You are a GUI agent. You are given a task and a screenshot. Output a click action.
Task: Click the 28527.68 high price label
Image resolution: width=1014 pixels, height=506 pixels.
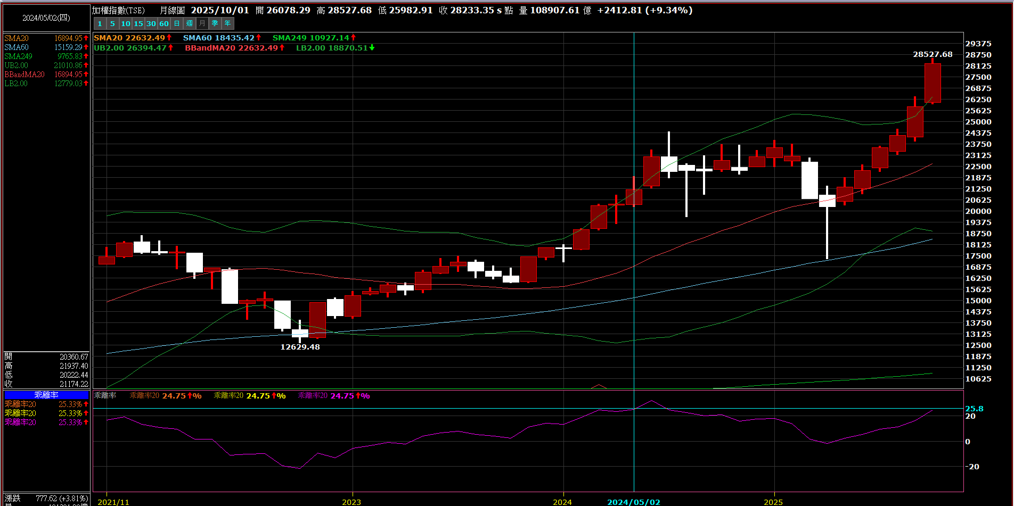coord(932,54)
